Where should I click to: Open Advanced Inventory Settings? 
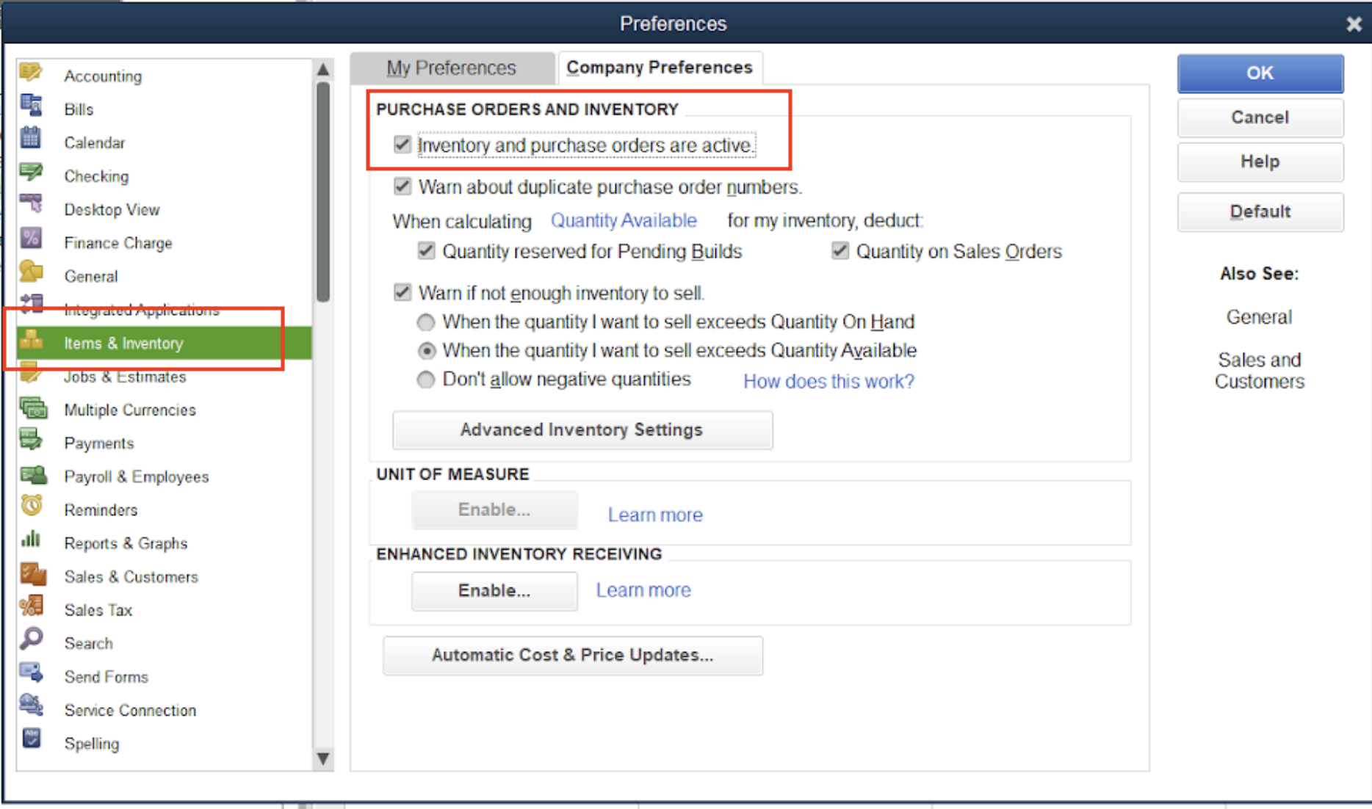click(582, 429)
